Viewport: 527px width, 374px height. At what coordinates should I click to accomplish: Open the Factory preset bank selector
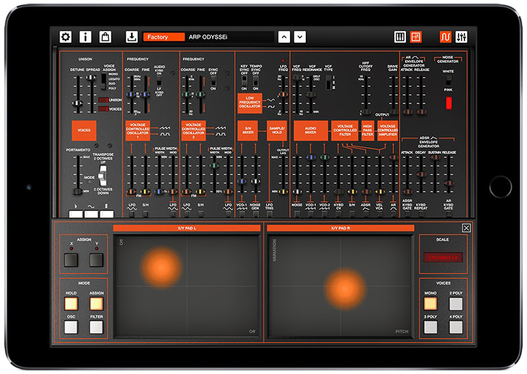[x=164, y=37]
